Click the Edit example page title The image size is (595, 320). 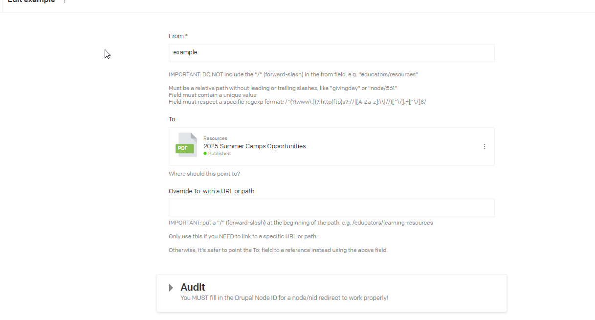31,1
